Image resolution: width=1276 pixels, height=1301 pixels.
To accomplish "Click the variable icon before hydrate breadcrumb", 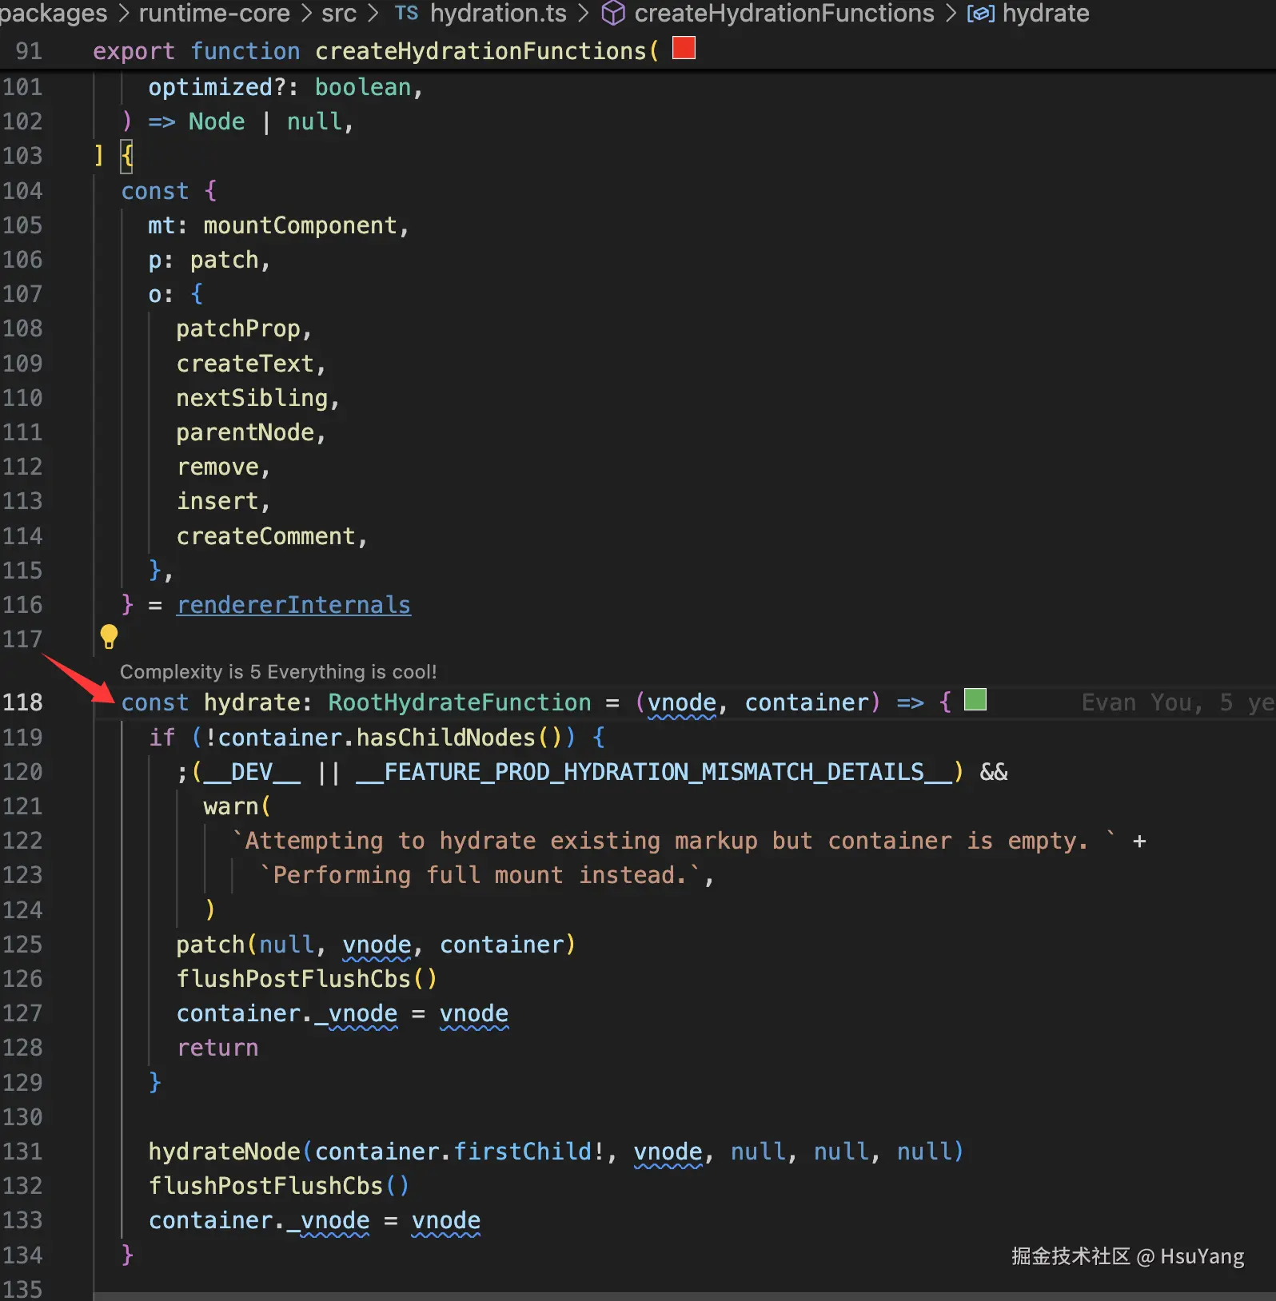I will (x=980, y=14).
